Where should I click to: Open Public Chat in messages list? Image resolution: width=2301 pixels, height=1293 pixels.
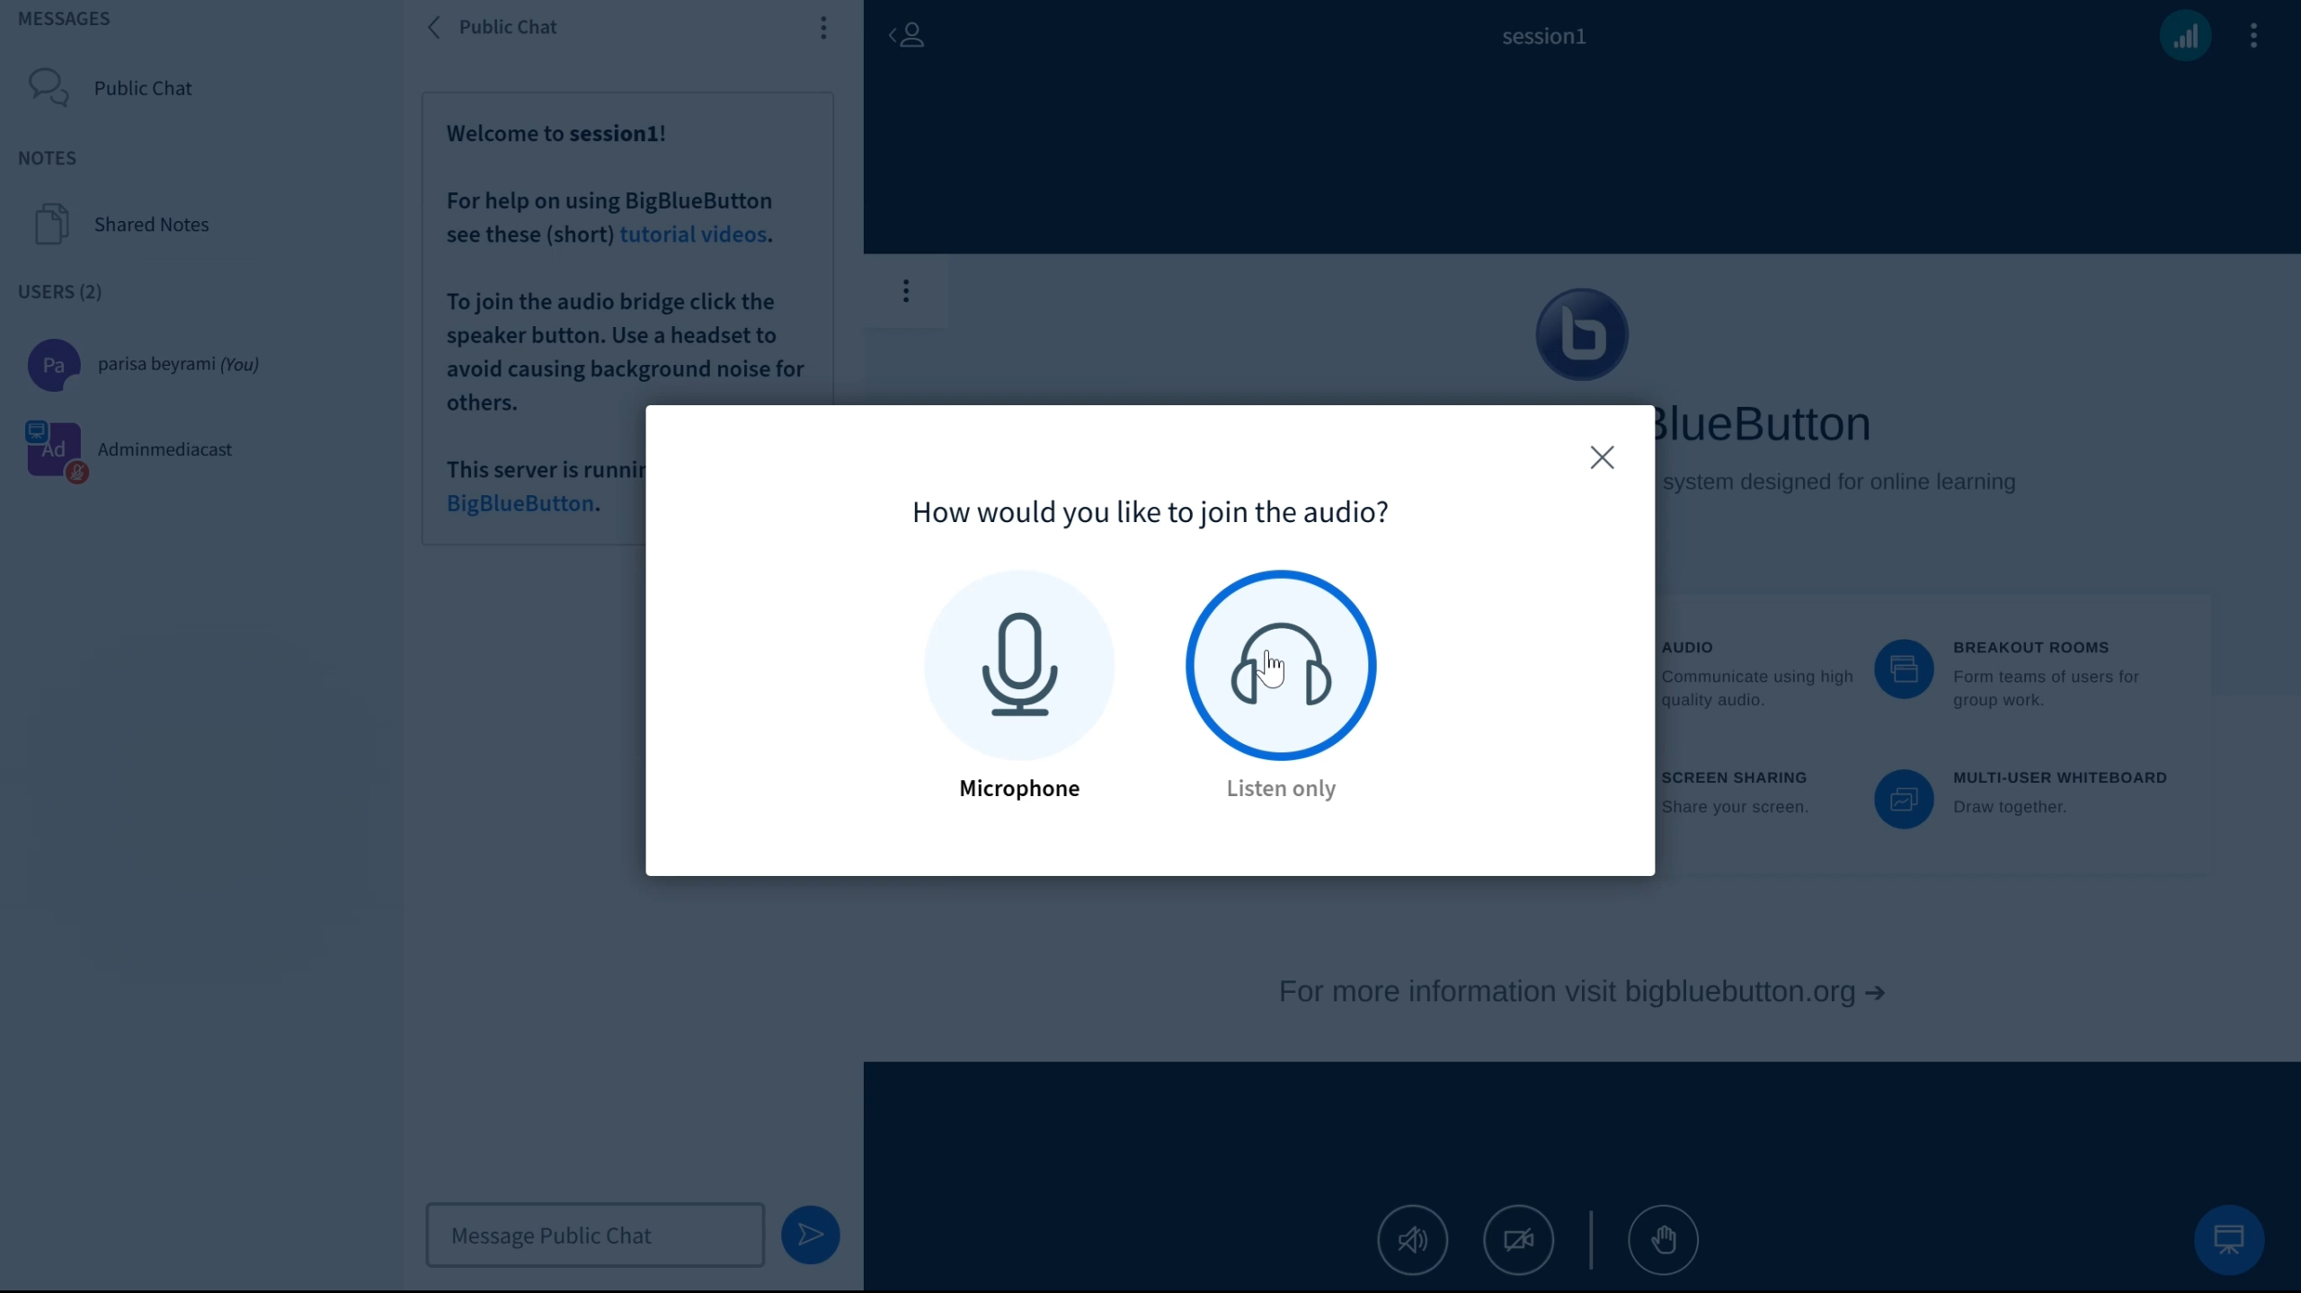coord(142,88)
